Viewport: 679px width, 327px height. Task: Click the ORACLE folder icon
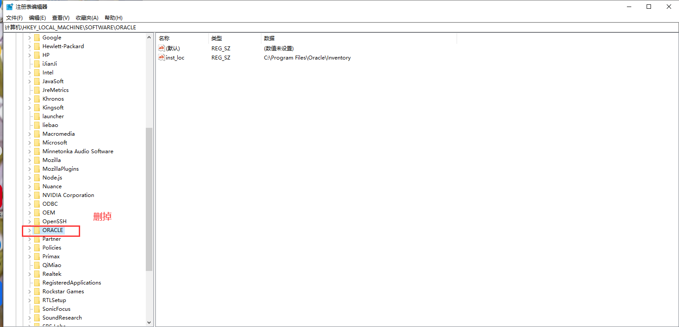coord(37,230)
